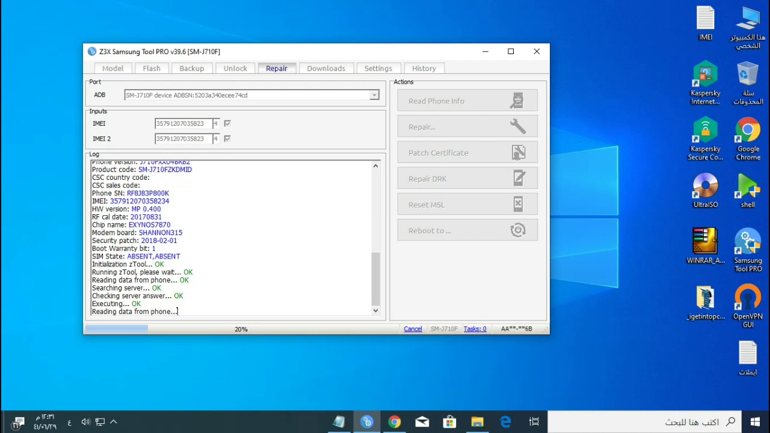Click the Patch Certificate button
The height and width of the screenshot is (433, 770).
pos(467,153)
